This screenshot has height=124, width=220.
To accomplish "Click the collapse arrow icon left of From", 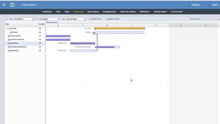I will coord(7,19).
